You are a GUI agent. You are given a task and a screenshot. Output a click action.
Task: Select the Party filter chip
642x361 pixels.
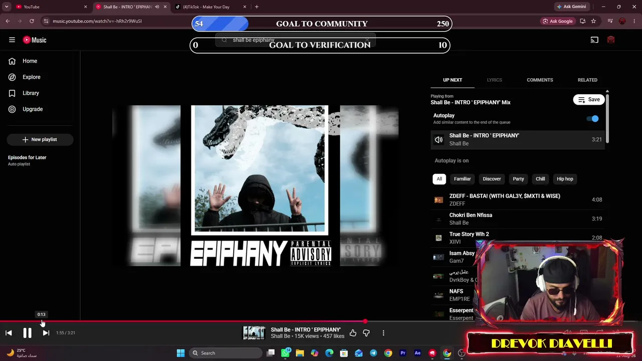click(x=518, y=179)
